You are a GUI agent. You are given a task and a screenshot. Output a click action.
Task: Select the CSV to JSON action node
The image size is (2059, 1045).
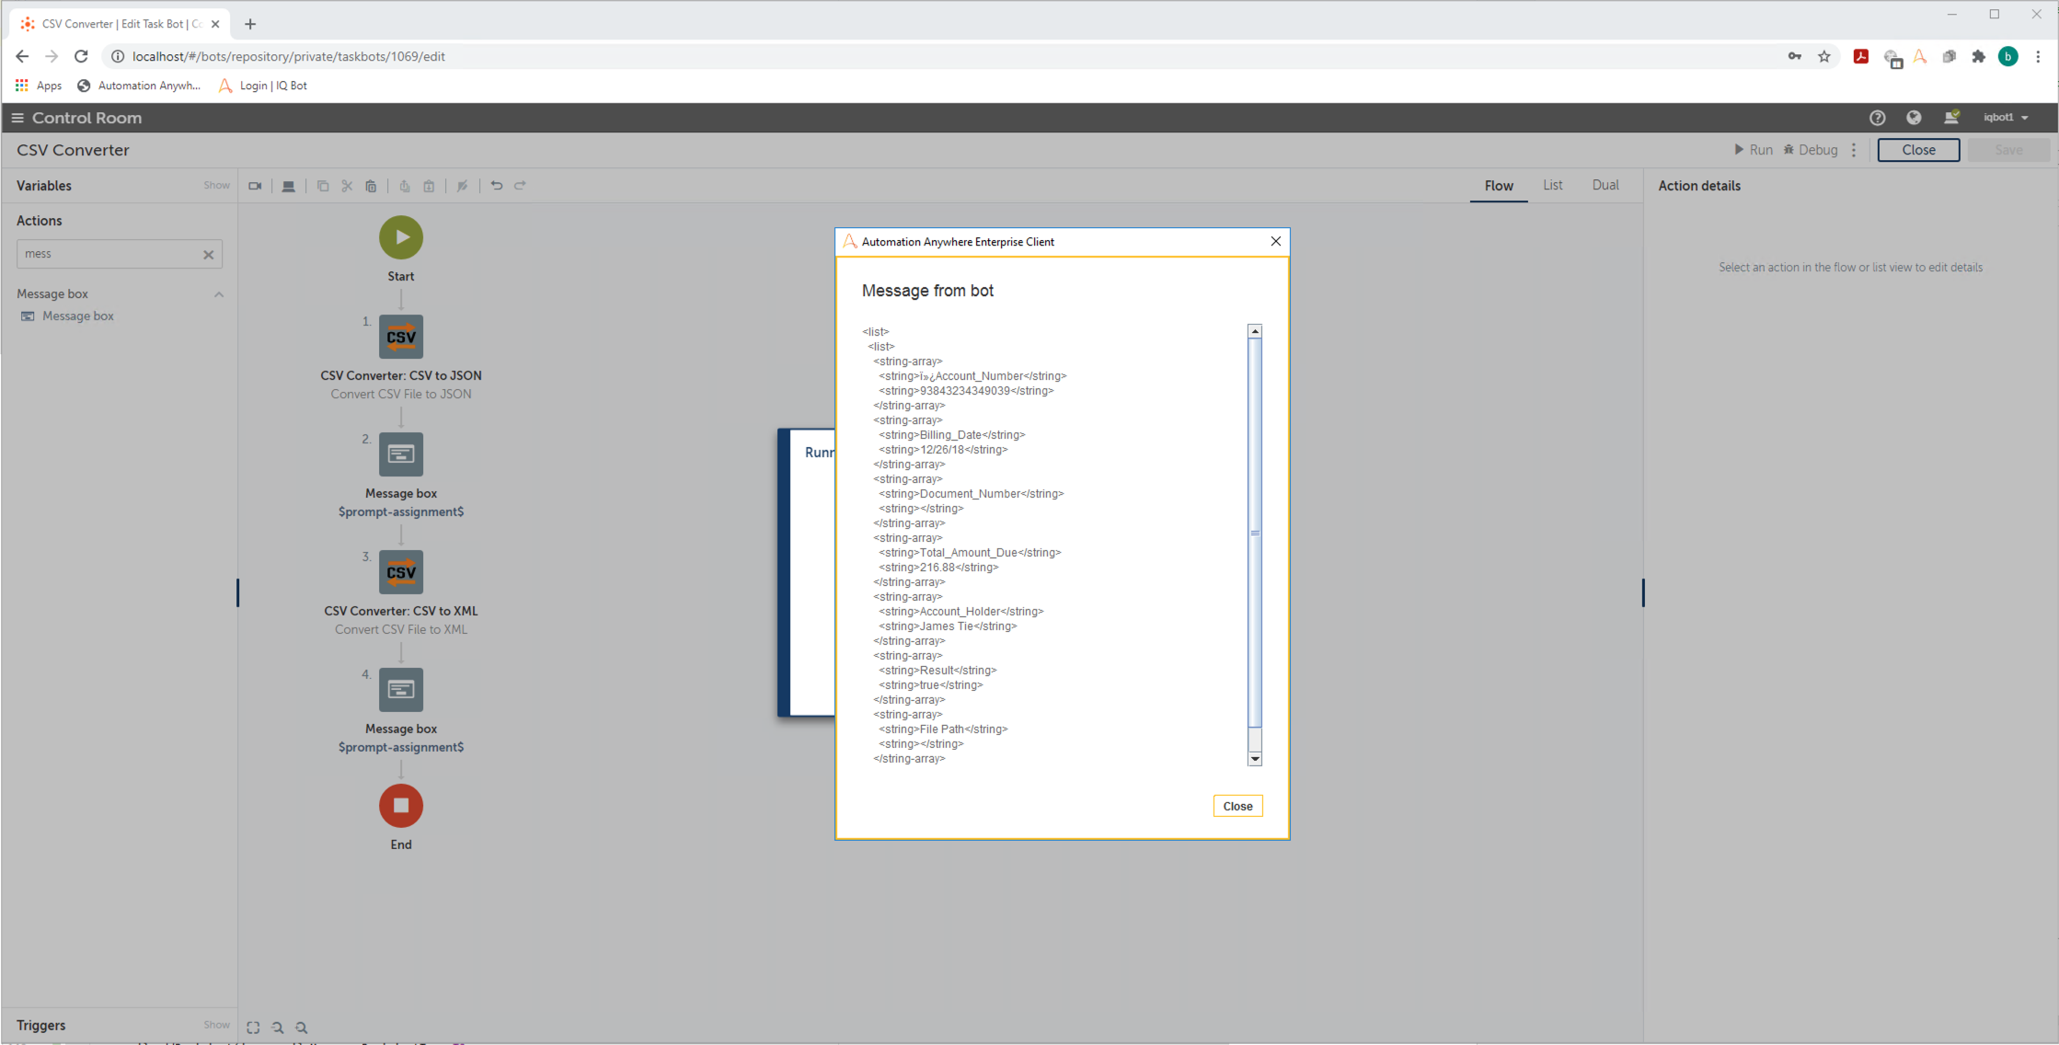[401, 337]
